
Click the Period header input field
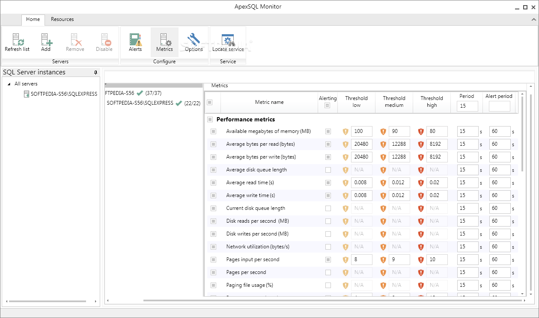(468, 106)
